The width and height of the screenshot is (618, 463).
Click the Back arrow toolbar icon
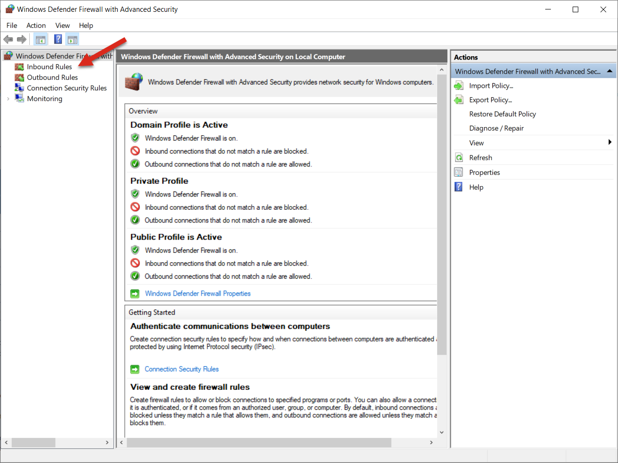coord(8,39)
